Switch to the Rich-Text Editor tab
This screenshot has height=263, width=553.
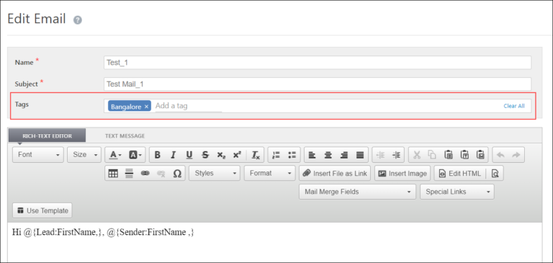pyautogui.click(x=47, y=136)
